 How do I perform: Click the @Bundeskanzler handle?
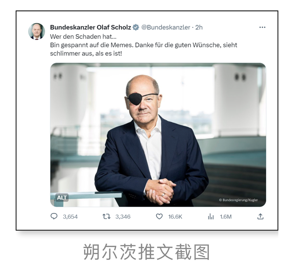[166, 28]
